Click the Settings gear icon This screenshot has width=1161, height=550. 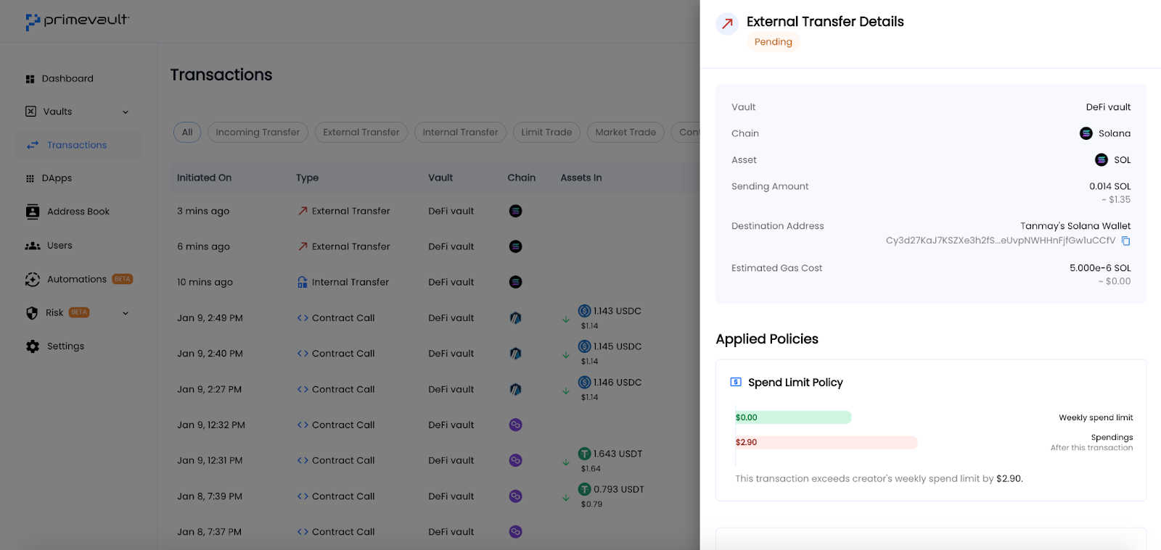33,346
